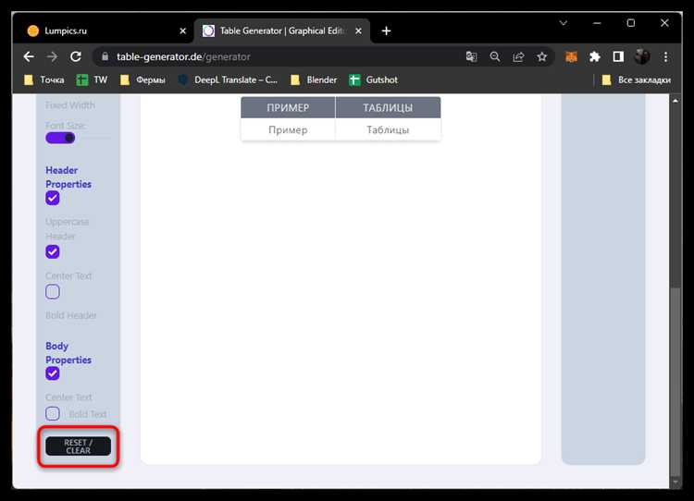Open the Все закладки folder
The image size is (694, 501).
636,80
